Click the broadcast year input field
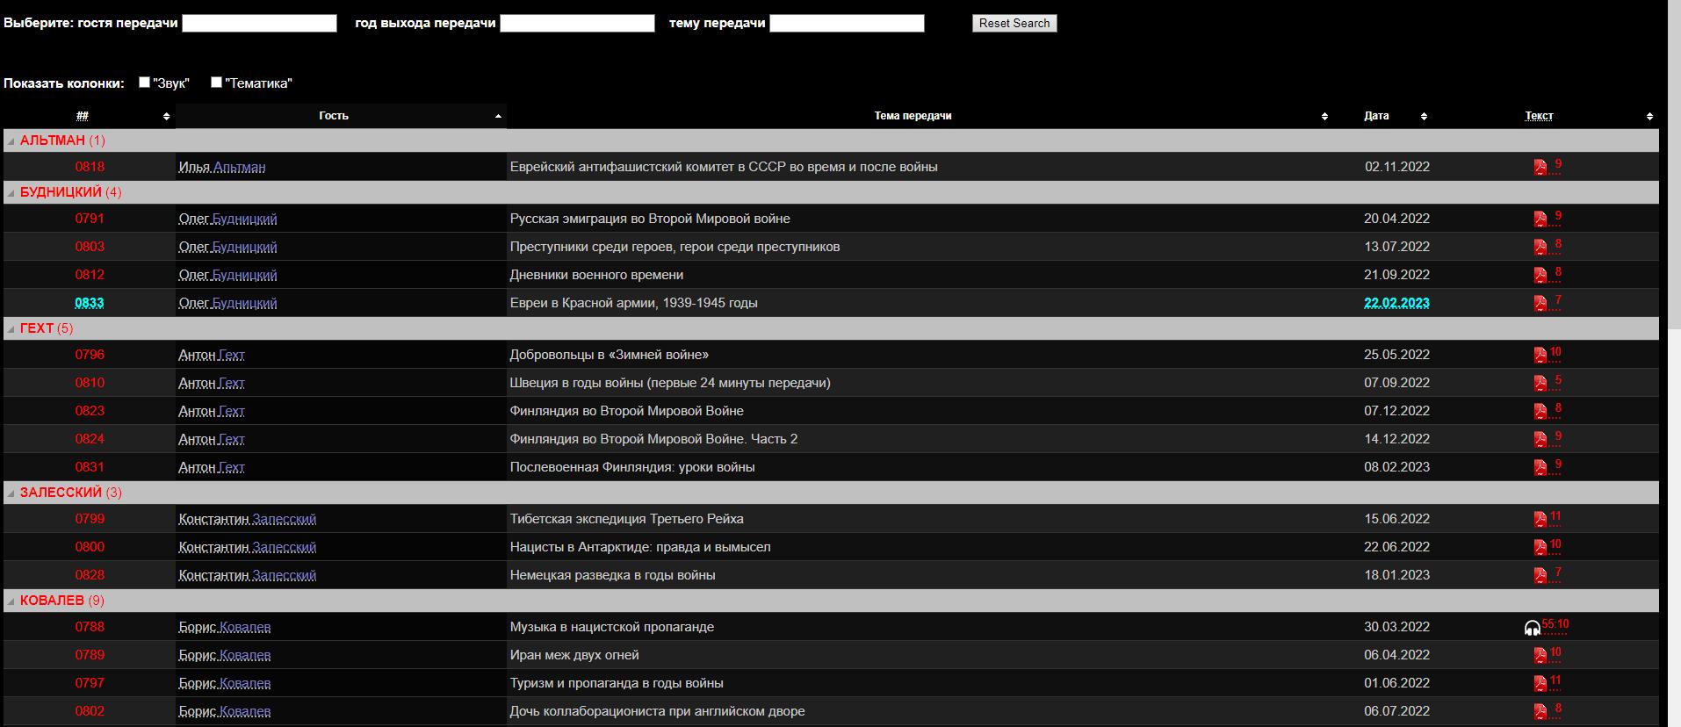Screen dimensions: 1681x727 577,24
